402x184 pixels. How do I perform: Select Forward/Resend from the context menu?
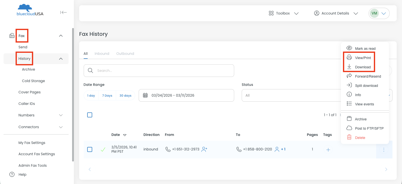(x=368, y=76)
